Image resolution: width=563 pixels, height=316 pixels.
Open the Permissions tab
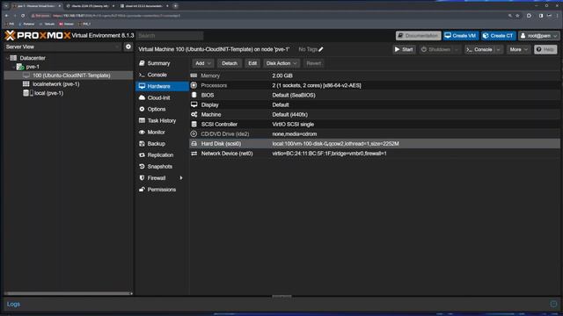pyautogui.click(x=162, y=190)
